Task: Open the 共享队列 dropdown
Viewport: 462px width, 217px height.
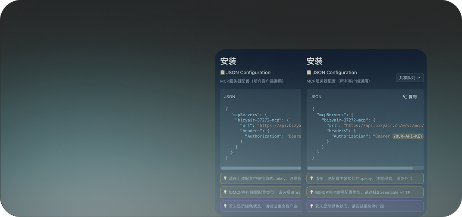Action: [410, 78]
